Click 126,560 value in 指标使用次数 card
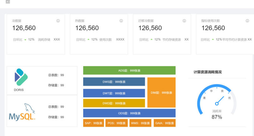This screenshot has height=136, width=254. tap(213, 28)
